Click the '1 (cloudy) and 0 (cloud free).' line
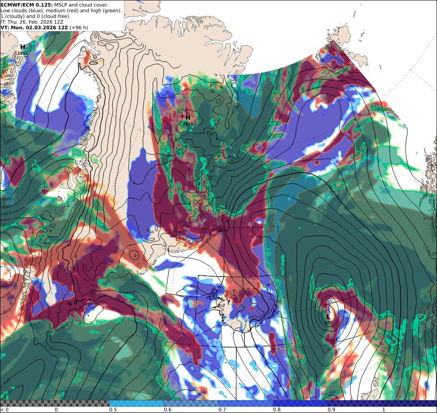The image size is (437, 413). point(35,16)
